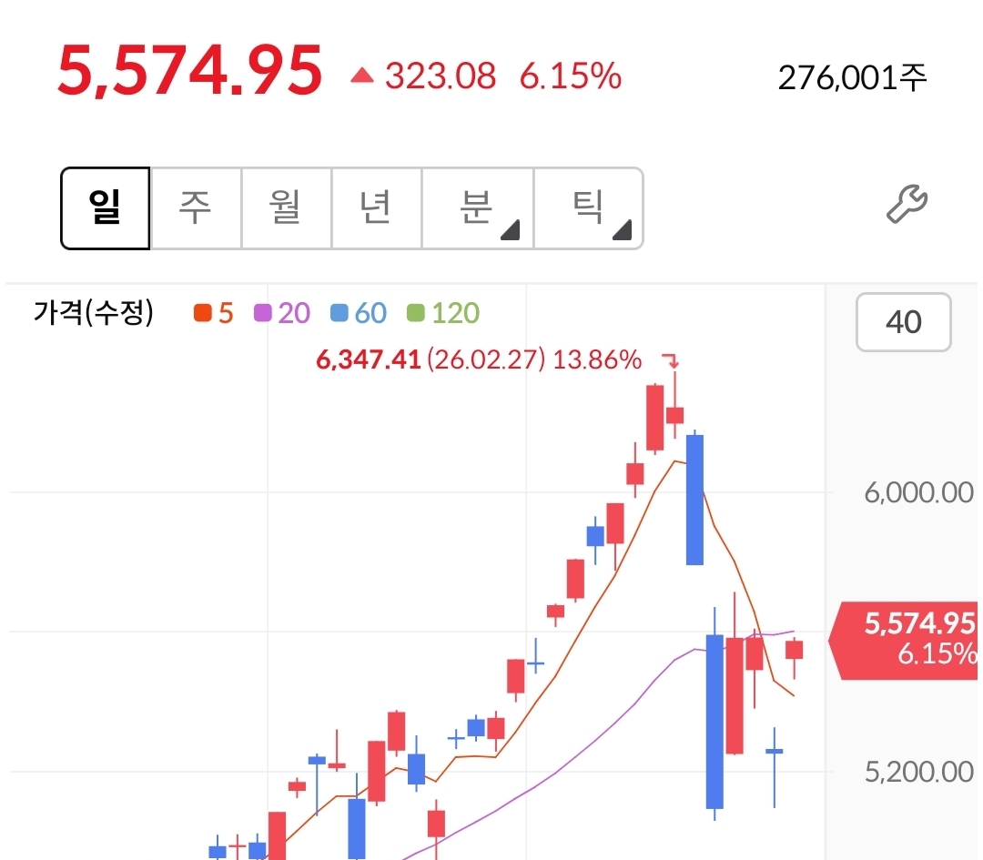
Task: Click the large 5,574.95 headline price
Action: [x=190, y=71]
